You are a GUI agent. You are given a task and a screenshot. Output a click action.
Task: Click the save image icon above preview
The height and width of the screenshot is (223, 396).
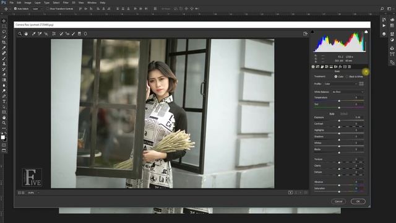coord(305,33)
